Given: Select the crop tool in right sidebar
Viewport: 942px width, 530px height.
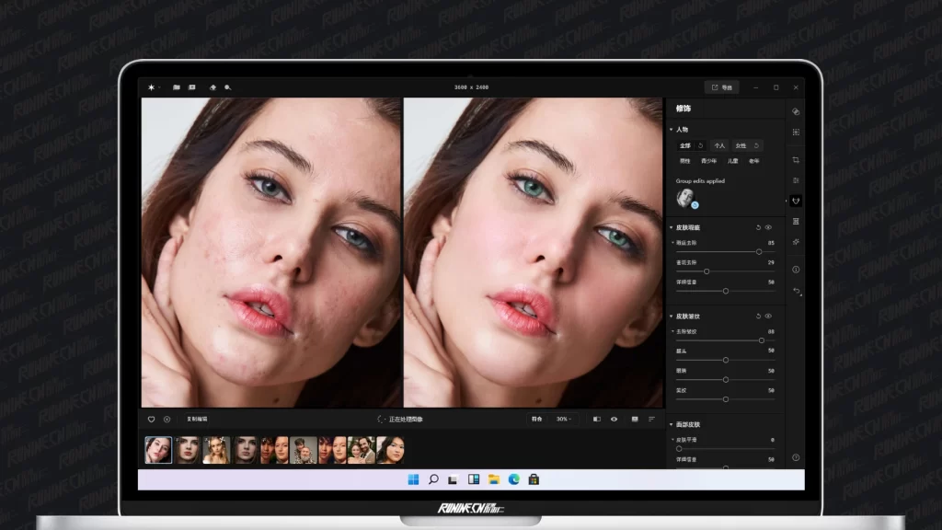Looking at the screenshot, I should pos(796,160).
